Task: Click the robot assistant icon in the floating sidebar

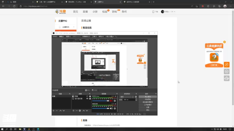Action: (x=226, y=78)
